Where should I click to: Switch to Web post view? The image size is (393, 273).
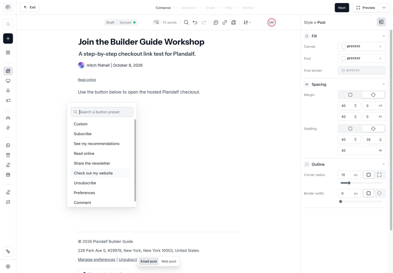pyautogui.click(x=169, y=261)
